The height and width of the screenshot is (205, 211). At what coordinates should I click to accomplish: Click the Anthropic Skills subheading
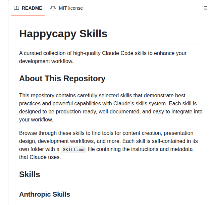tap(45, 194)
